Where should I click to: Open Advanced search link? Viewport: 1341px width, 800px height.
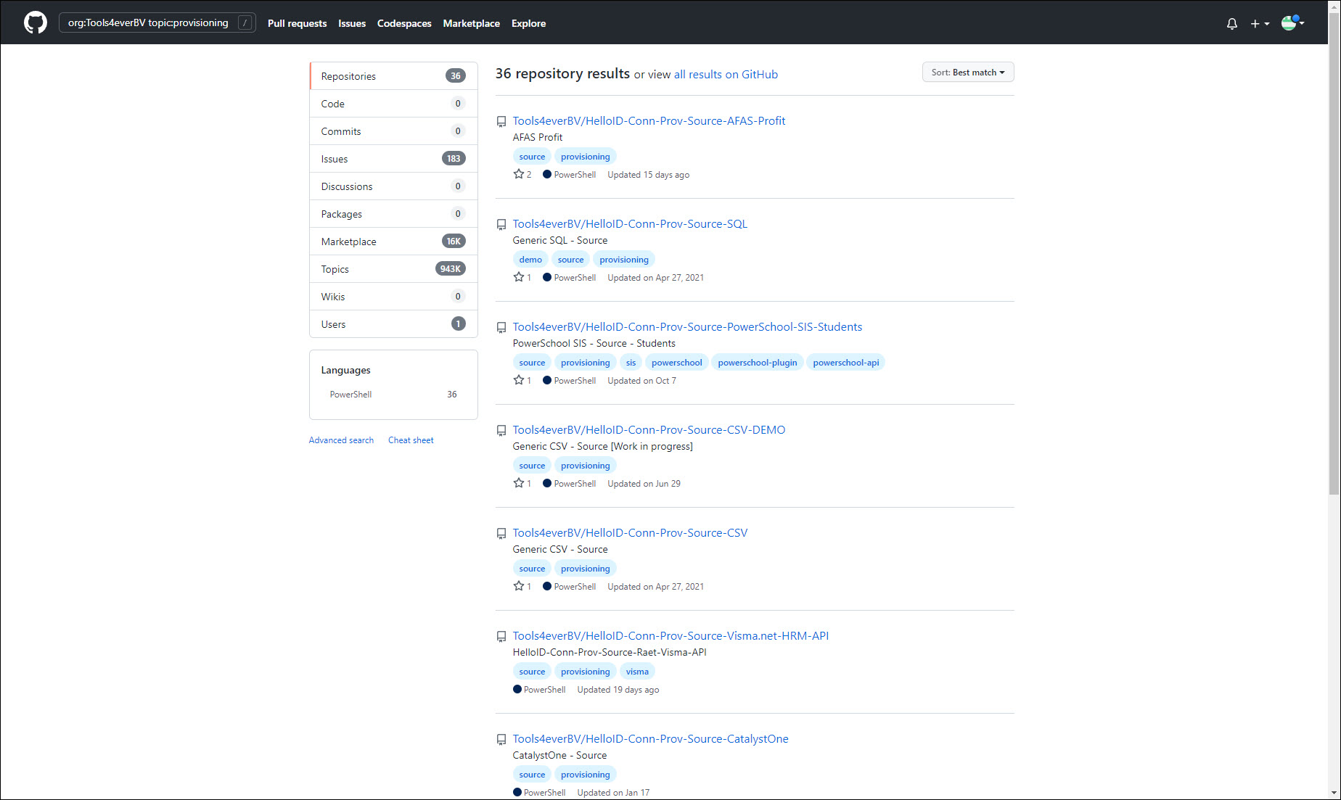coord(341,440)
